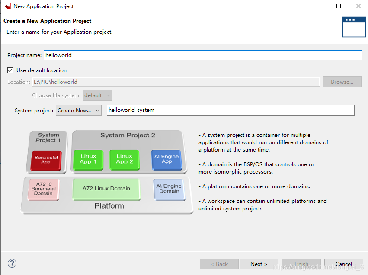
Task: Click the 'Create a New Application Project' heading
Action: click(48, 21)
